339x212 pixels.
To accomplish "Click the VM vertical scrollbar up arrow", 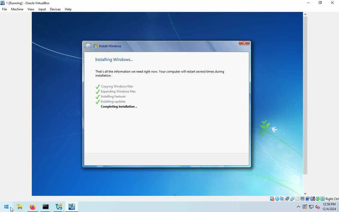I will tap(305, 14).
